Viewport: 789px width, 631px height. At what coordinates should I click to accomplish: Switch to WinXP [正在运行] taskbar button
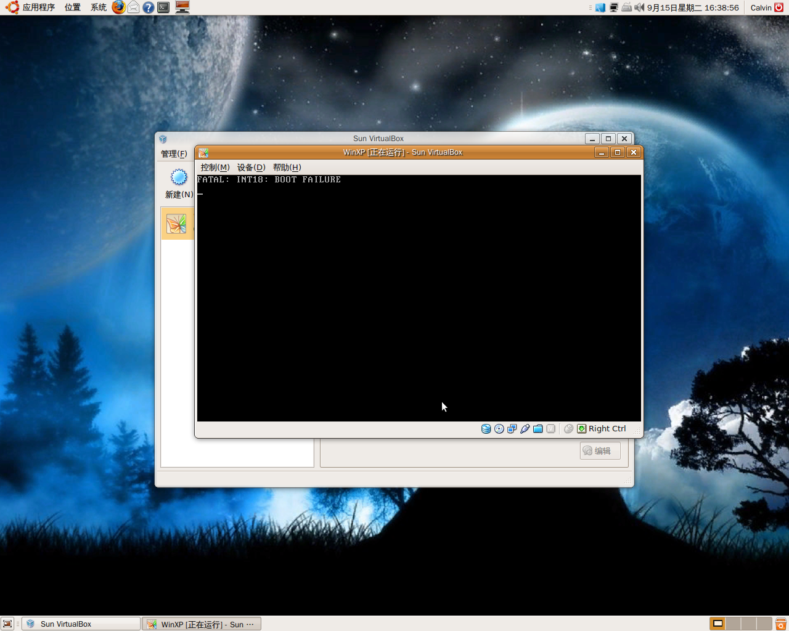pyautogui.click(x=202, y=624)
